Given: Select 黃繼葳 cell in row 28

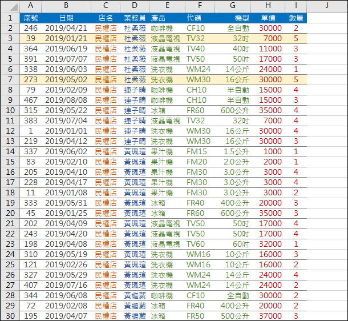Looking at the screenshot, I should (x=135, y=295).
